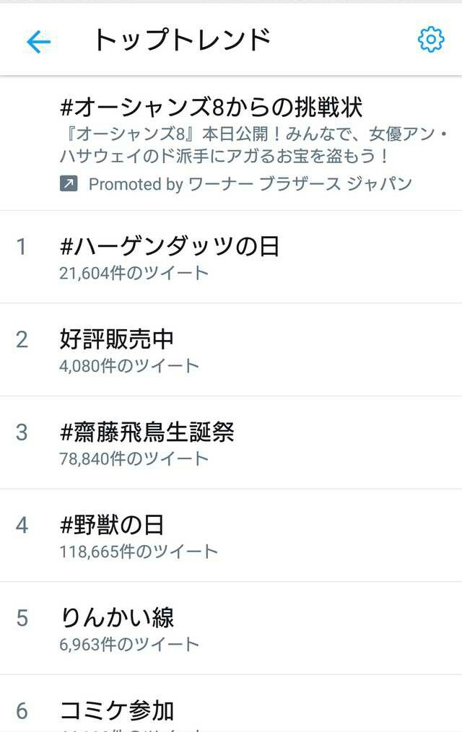The image size is (462, 732).
Task: Tap 21,604件のツイート count text
Action: [134, 273]
